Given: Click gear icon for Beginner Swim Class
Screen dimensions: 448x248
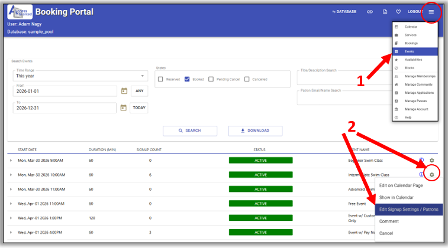Looking at the screenshot, I should pos(432,160).
